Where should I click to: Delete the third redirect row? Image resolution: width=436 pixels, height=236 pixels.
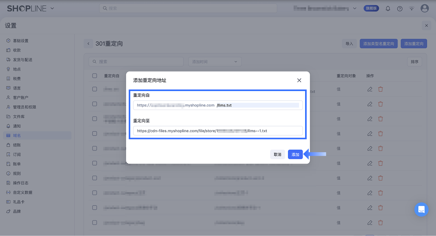click(x=381, y=119)
